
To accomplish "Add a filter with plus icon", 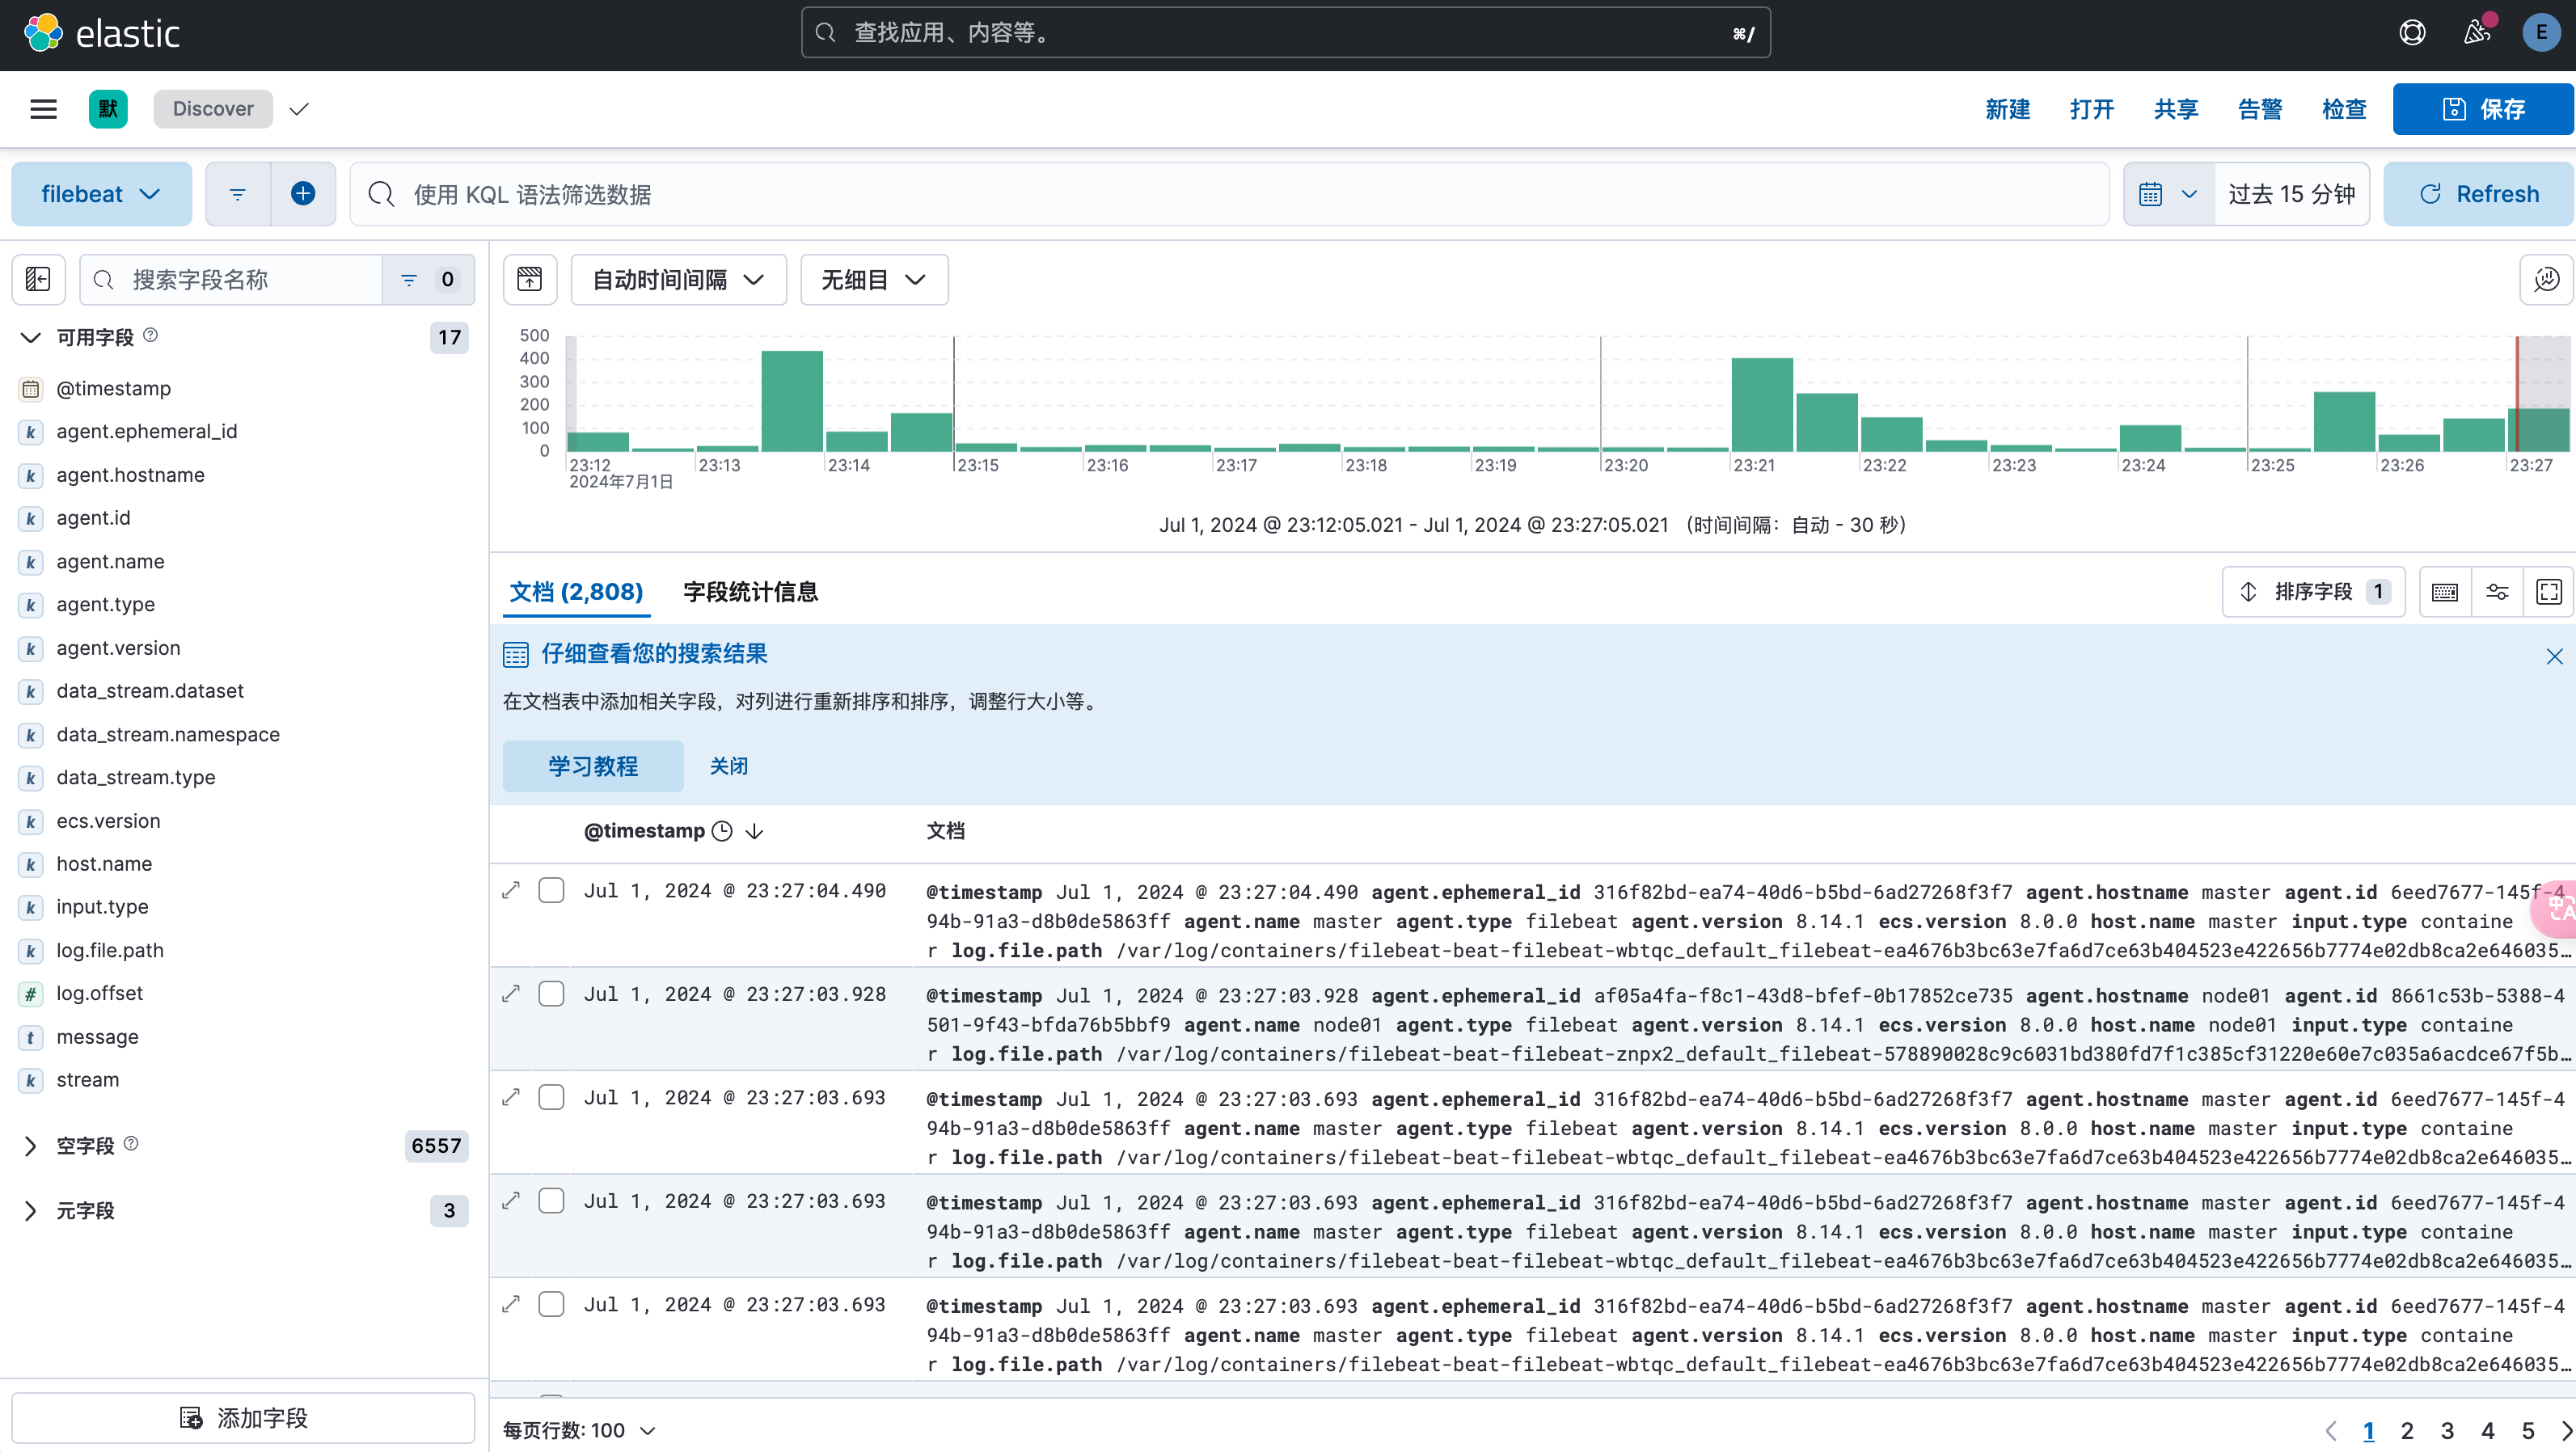I will [x=303, y=194].
